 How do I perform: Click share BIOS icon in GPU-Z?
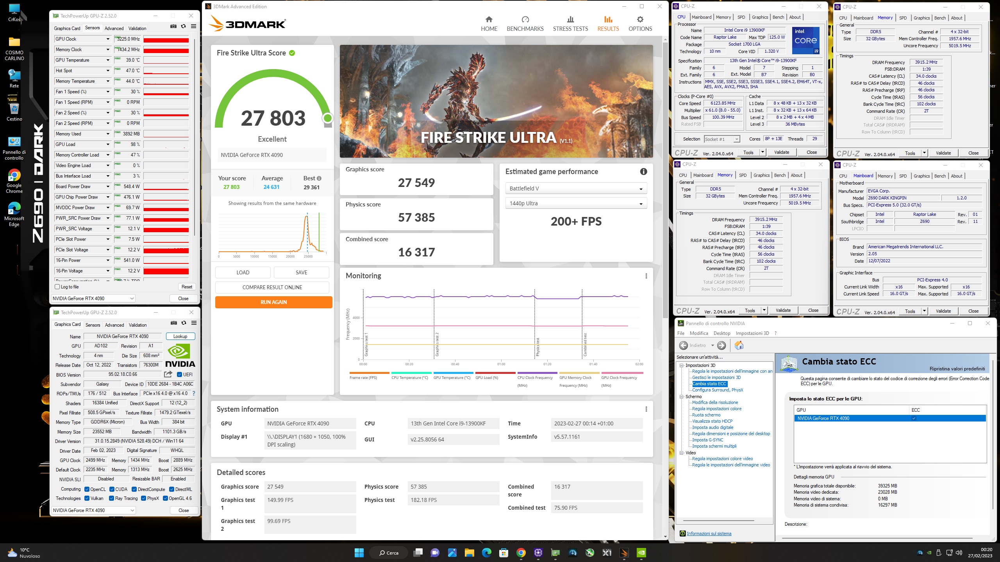(168, 374)
